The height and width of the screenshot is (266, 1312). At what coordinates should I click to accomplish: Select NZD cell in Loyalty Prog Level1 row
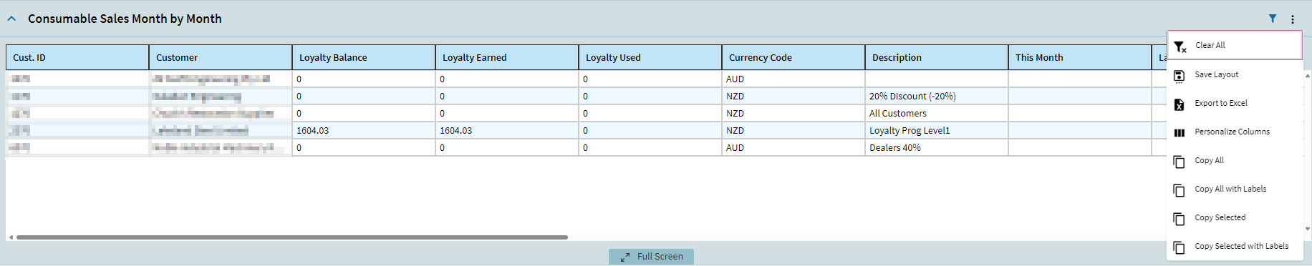pos(794,130)
